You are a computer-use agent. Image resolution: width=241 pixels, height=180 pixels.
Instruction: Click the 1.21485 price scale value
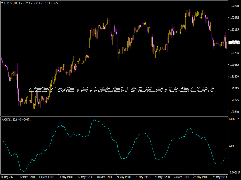pos(234,65)
